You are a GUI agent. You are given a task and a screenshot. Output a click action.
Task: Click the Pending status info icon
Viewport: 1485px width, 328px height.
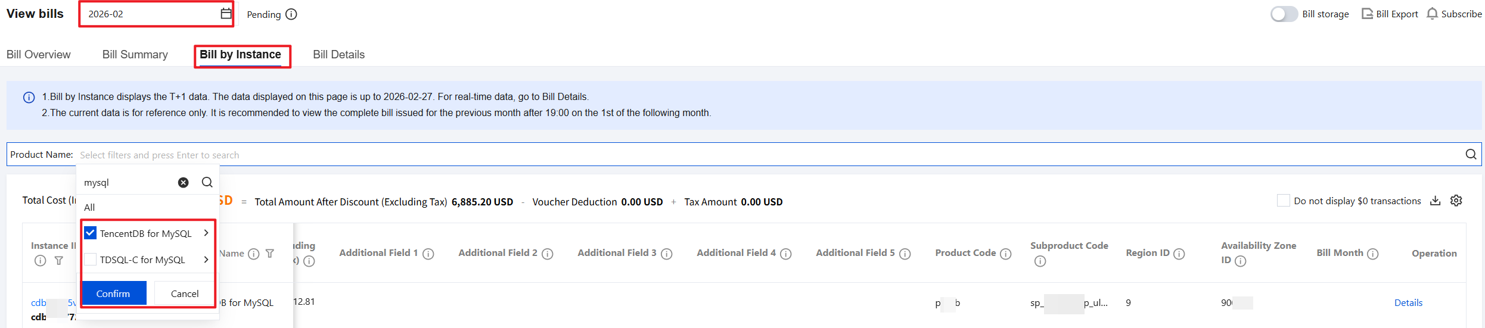(291, 14)
